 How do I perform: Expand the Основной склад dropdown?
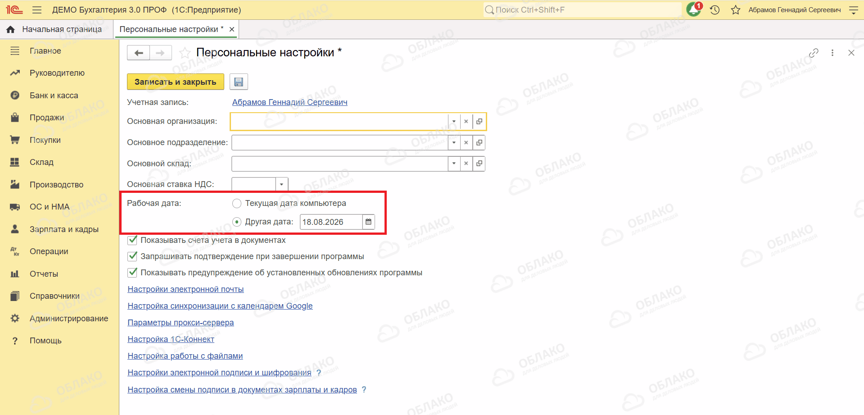coord(454,164)
